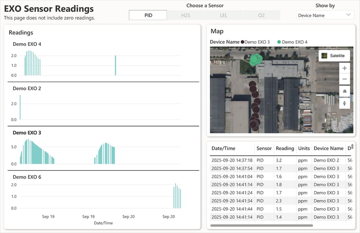This screenshot has height=233, width=360.
Task: Select the Demo EXO 2 3.2 ppm row
Action: (277, 160)
